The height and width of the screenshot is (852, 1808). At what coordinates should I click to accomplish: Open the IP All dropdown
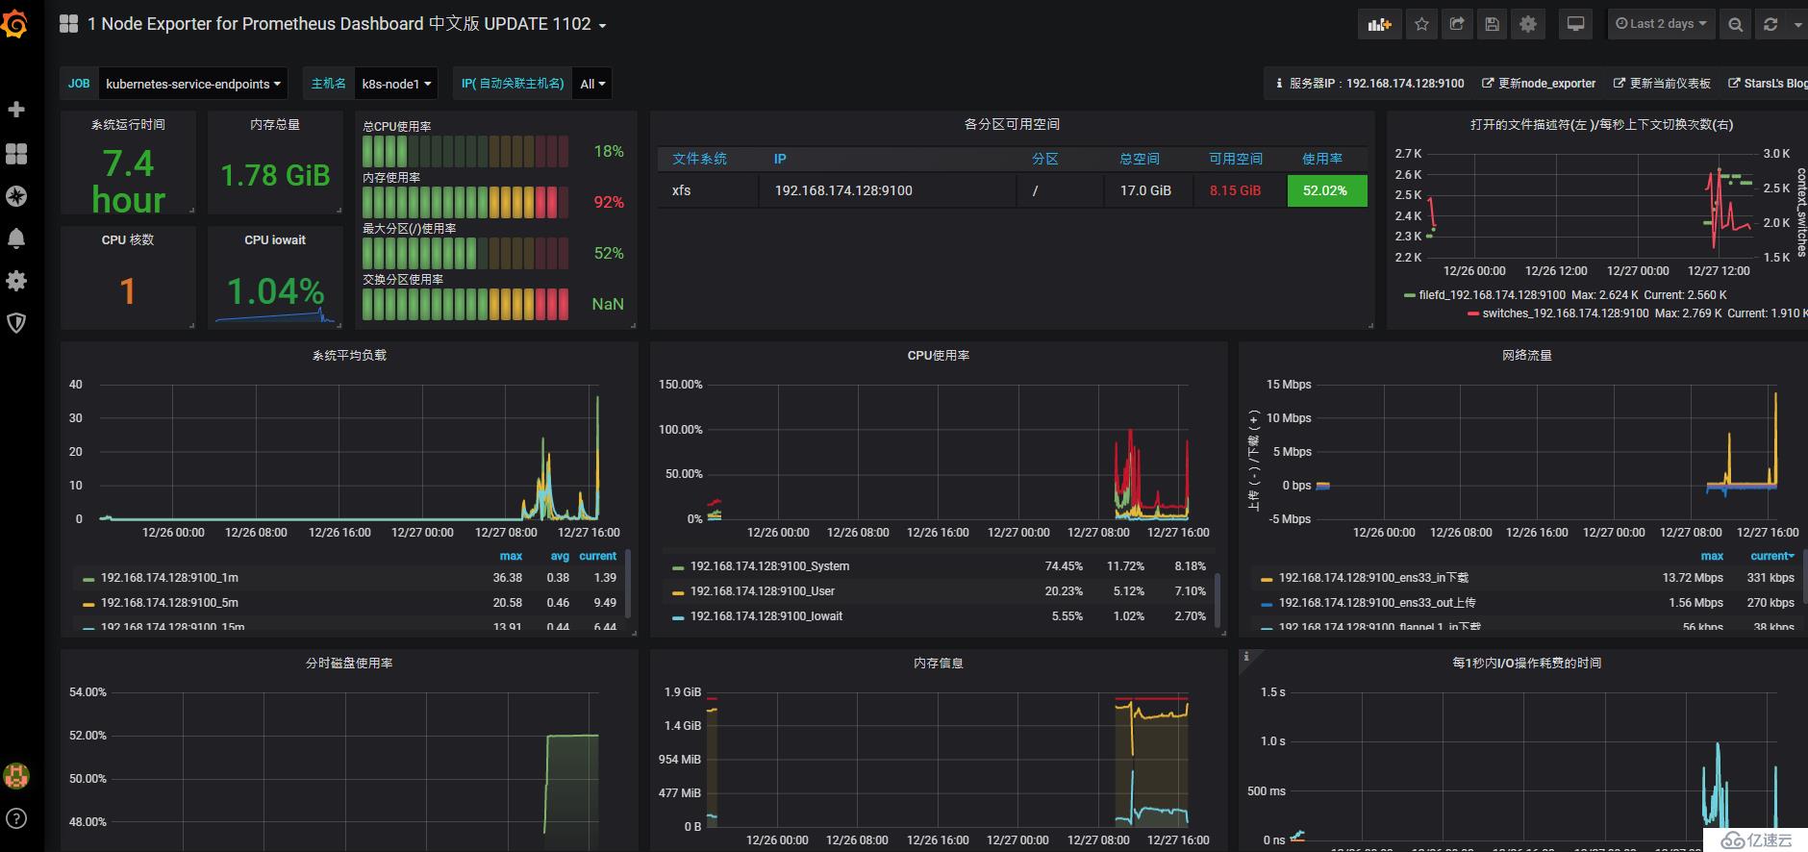pos(592,84)
